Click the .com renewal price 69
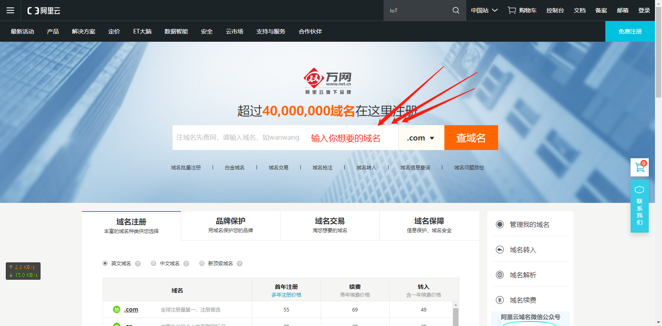Image resolution: width=662 pixels, height=326 pixels. [355, 310]
